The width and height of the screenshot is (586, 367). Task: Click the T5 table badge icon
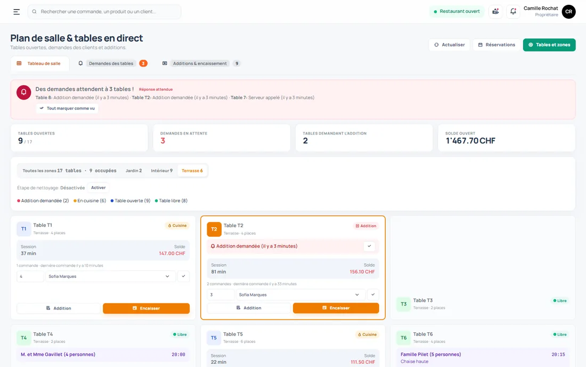pos(214,338)
